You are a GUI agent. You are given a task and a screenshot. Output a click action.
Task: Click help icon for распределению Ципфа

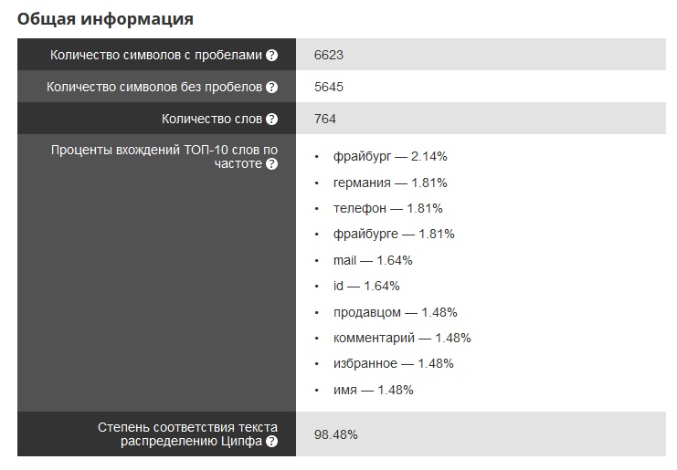tap(271, 441)
